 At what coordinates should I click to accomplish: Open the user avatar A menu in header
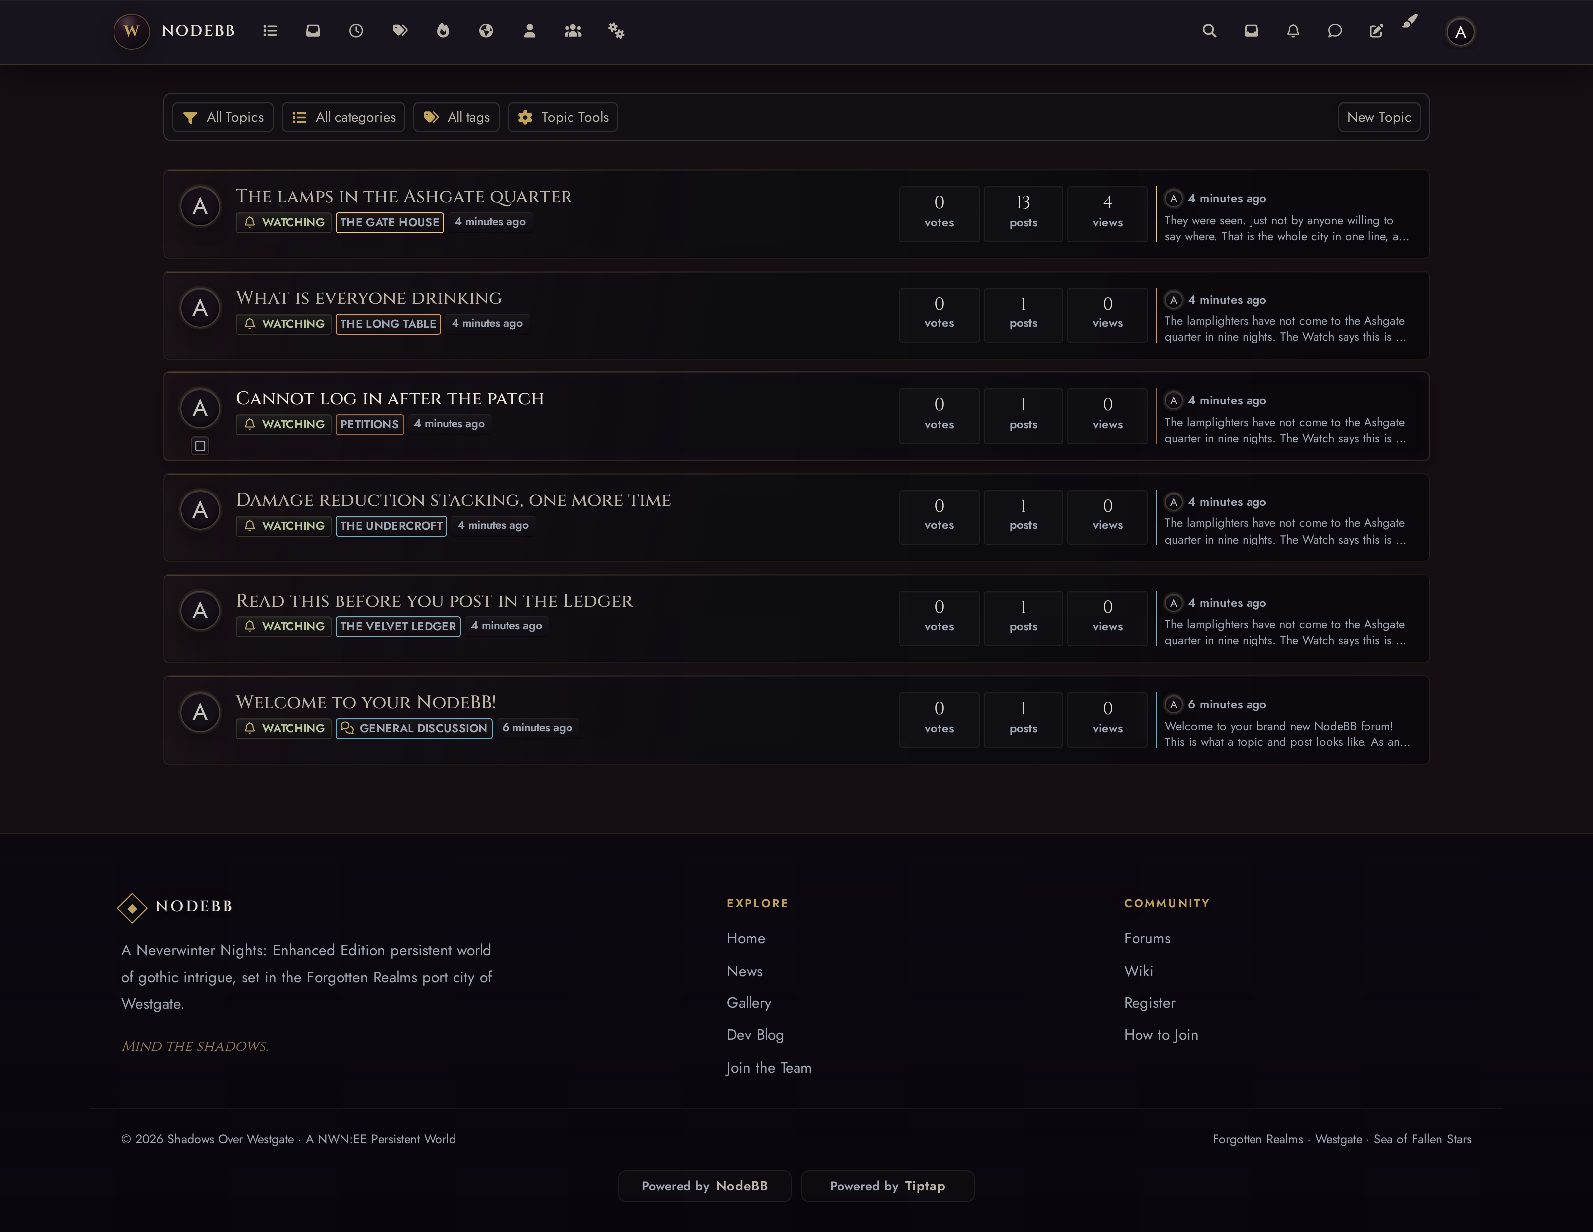[1460, 32]
